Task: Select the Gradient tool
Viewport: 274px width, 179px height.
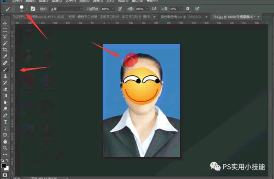Action: pyautogui.click(x=5, y=95)
